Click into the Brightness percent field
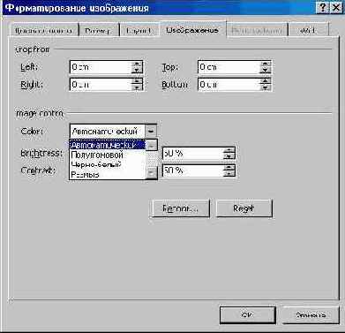The width and height of the screenshot is (345, 333). pos(193,154)
